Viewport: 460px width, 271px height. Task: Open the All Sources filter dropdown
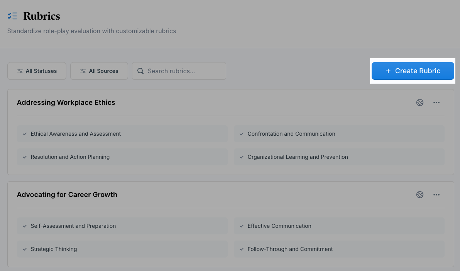[99, 71]
